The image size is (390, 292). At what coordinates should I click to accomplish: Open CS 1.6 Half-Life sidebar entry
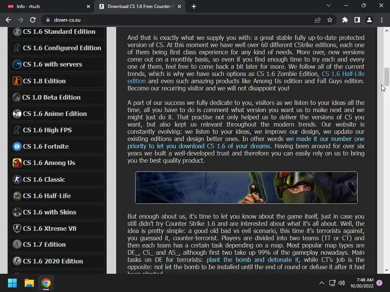(x=47, y=196)
